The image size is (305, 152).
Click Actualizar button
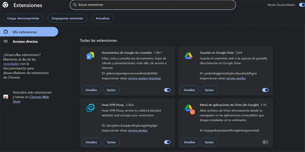pyautogui.click(x=103, y=18)
